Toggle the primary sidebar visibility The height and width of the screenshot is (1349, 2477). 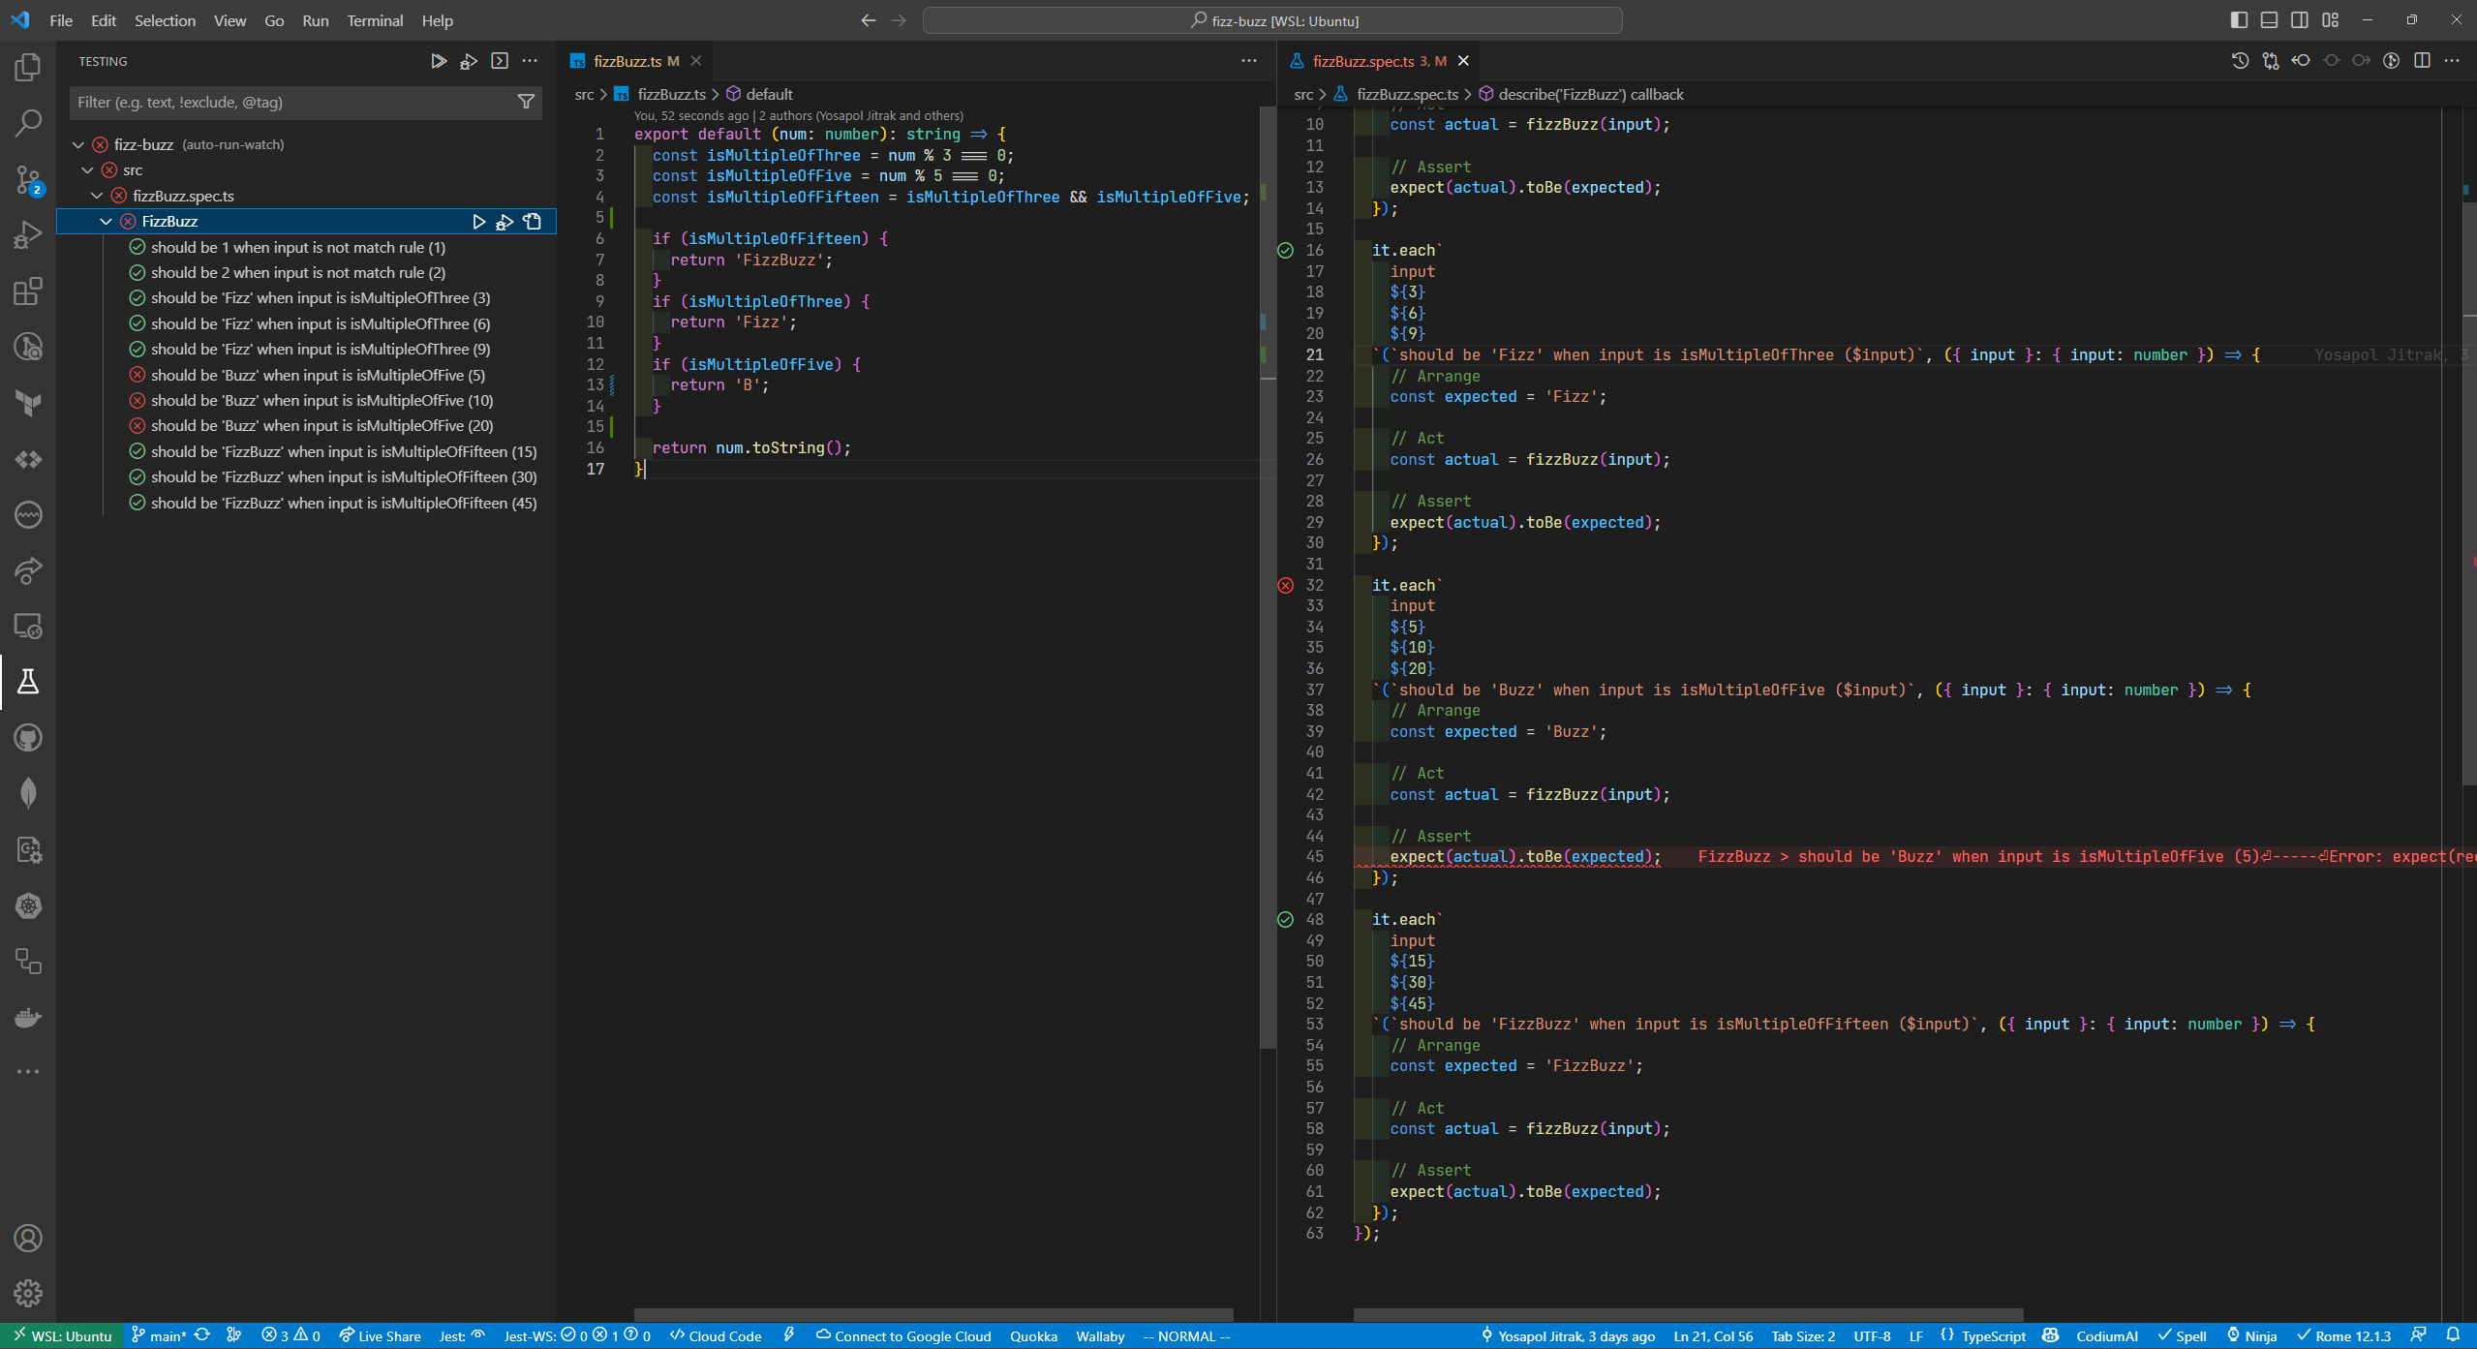pos(2238,19)
